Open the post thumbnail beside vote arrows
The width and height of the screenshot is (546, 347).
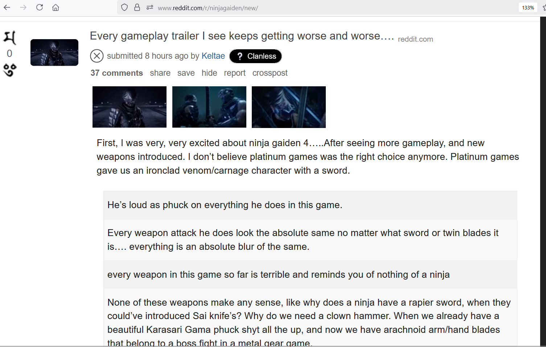[54, 53]
